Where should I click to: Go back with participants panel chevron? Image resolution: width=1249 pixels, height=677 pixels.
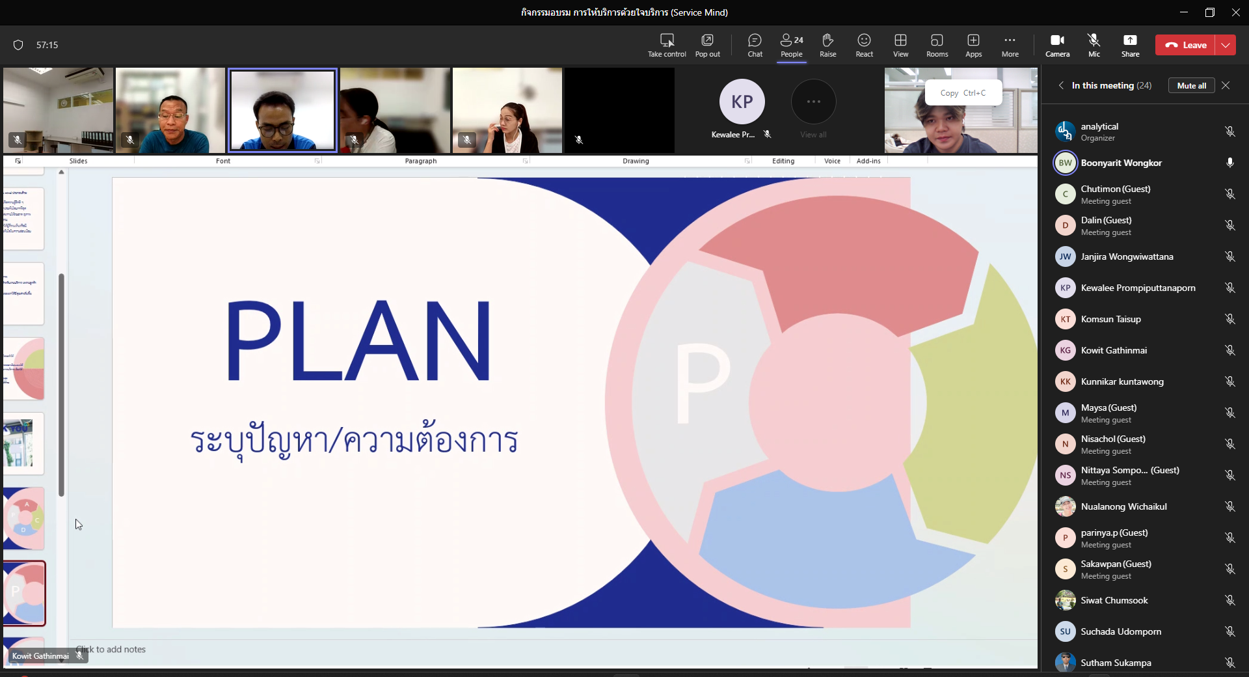pyautogui.click(x=1061, y=85)
